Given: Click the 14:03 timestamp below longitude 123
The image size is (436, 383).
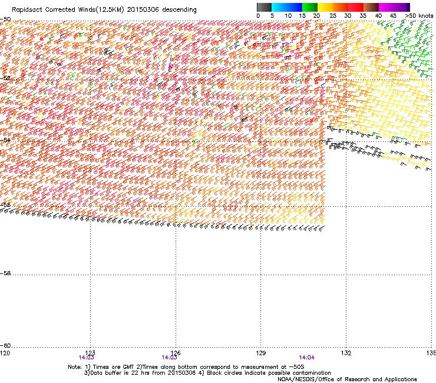Looking at the screenshot, I should tap(87, 358).
